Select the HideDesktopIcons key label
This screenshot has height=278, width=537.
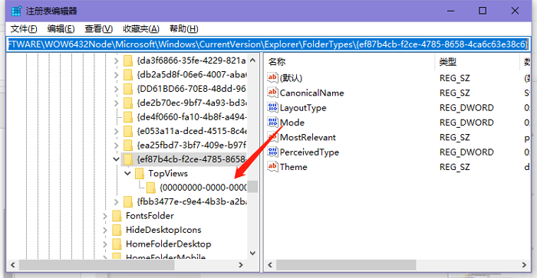(163, 230)
